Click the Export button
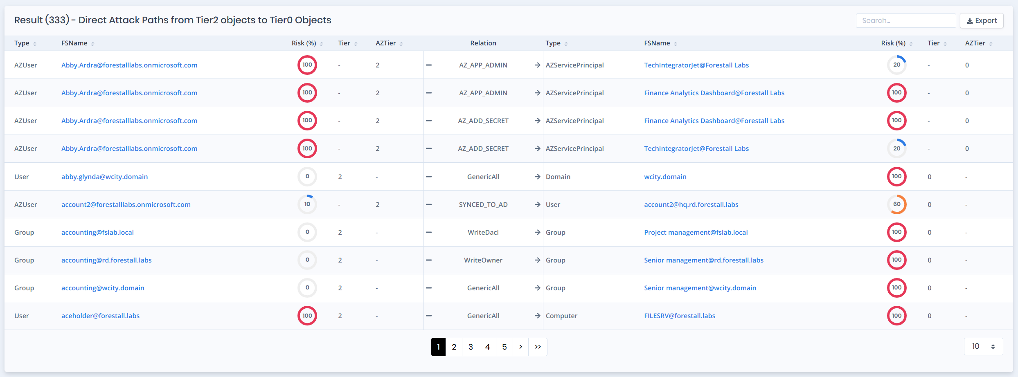Image resolution: width=1018 pixels, height=377 pixels. click(x=981, y=20)
